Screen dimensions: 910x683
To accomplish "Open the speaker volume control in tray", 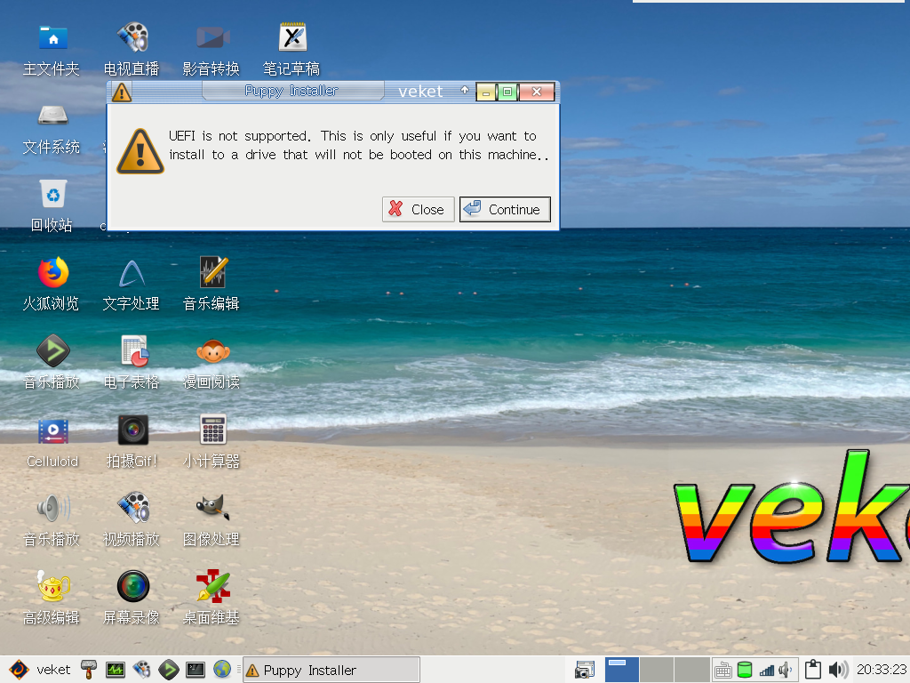I will click(x=838, y=670).
